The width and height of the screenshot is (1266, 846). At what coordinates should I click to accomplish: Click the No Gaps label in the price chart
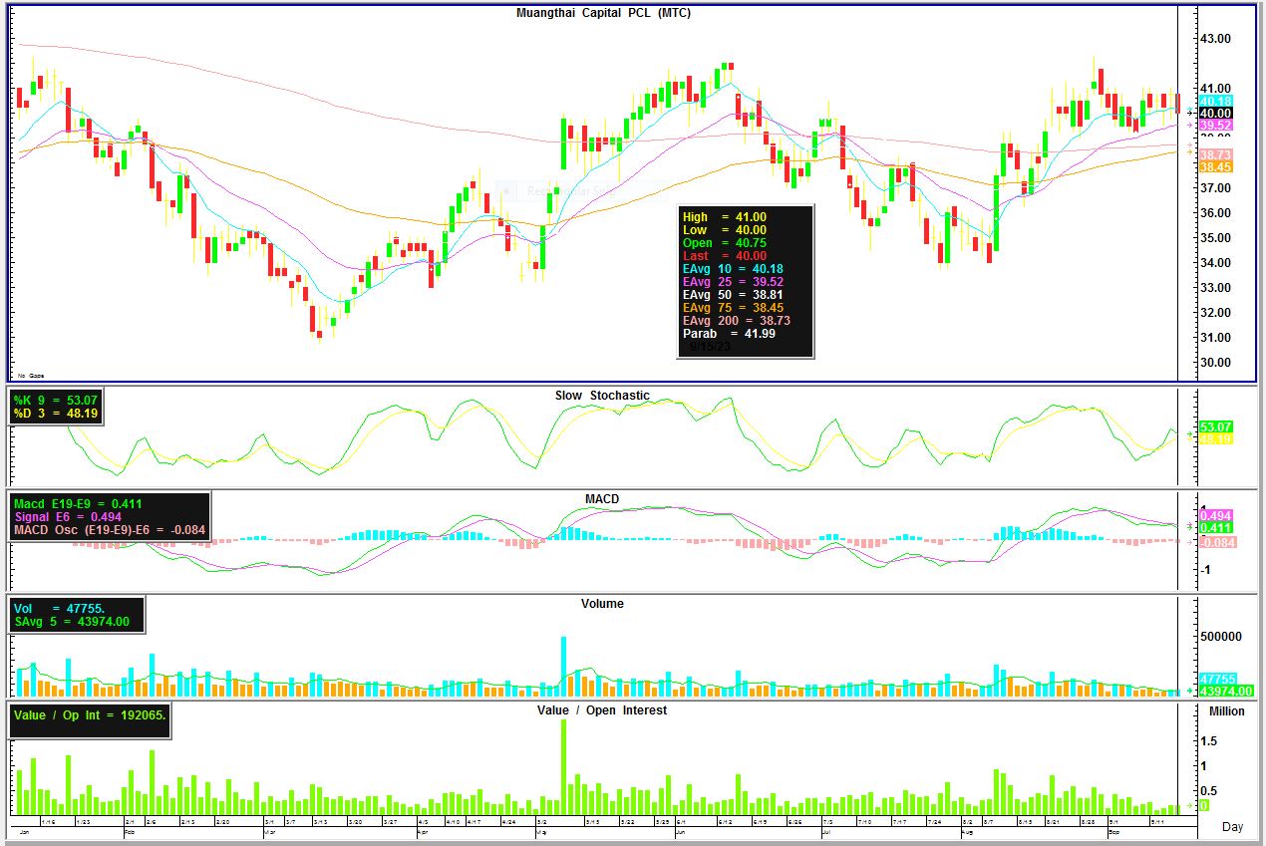click(29, 375)
